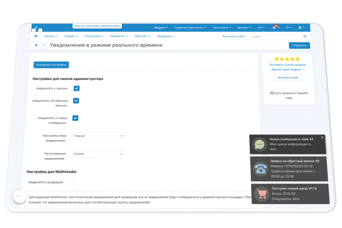The image size is (342, 228).
Task: Open the user account icon menu
Action: [301, 27]
